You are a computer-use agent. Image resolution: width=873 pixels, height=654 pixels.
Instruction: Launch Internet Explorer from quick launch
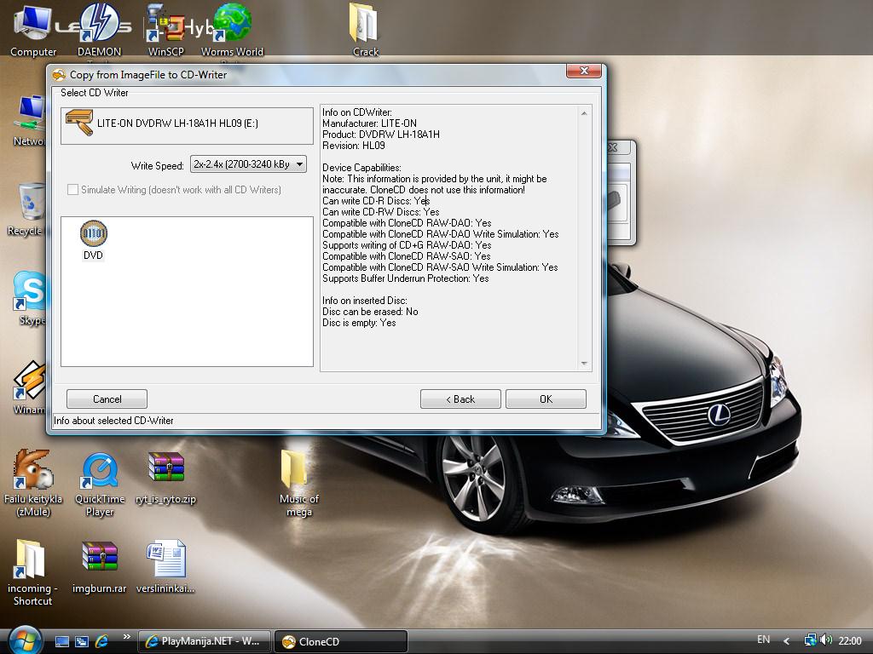pyautogui.click(x=102, y=641)
